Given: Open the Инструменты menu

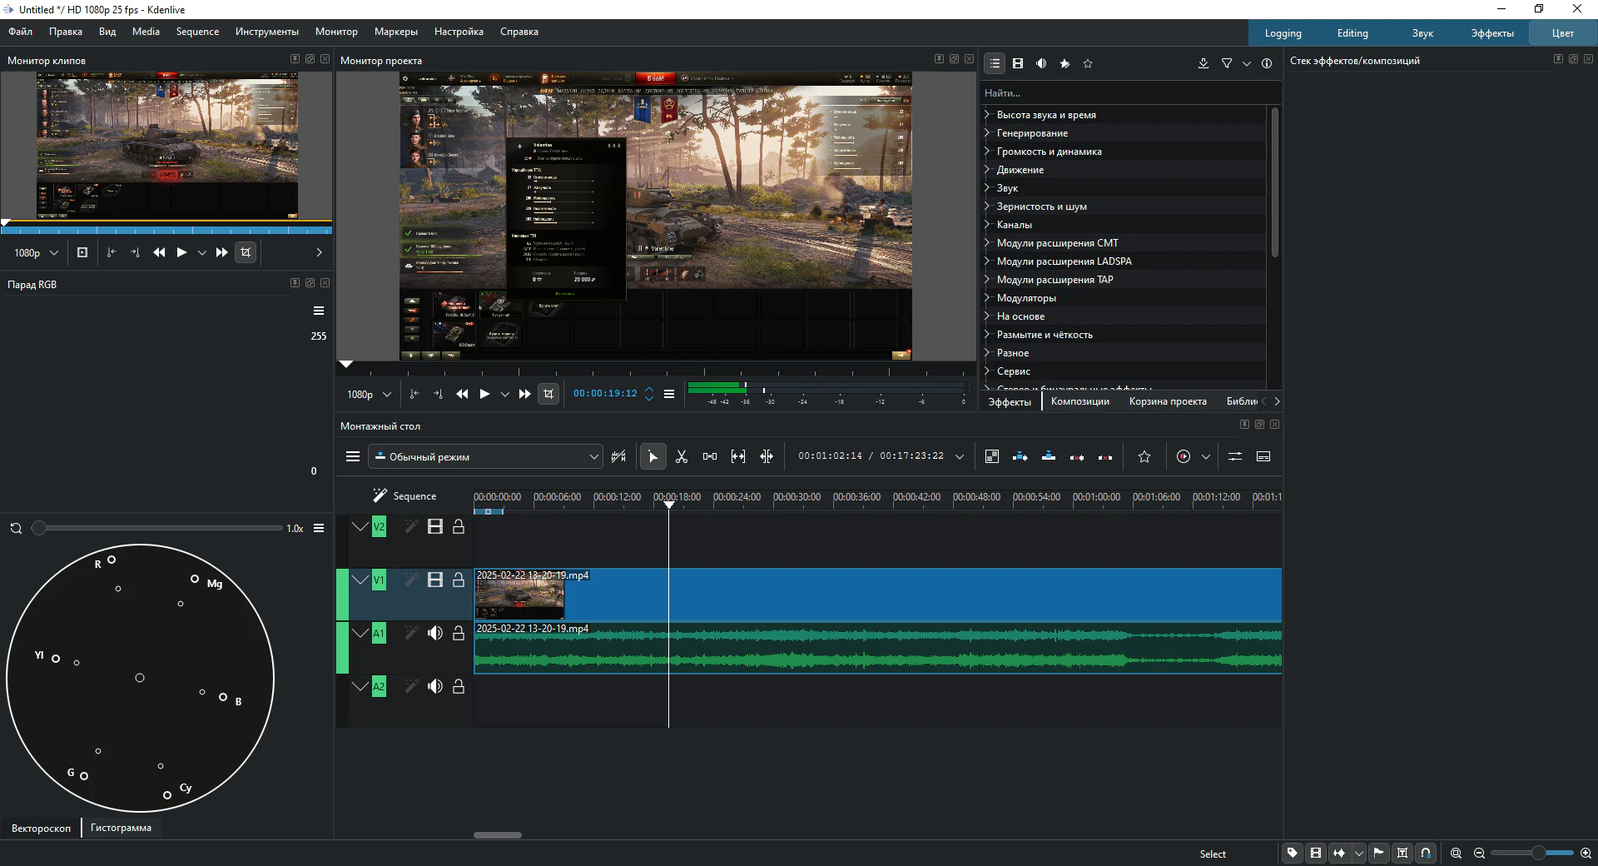Looking at the screenshot, I should 266,32.
